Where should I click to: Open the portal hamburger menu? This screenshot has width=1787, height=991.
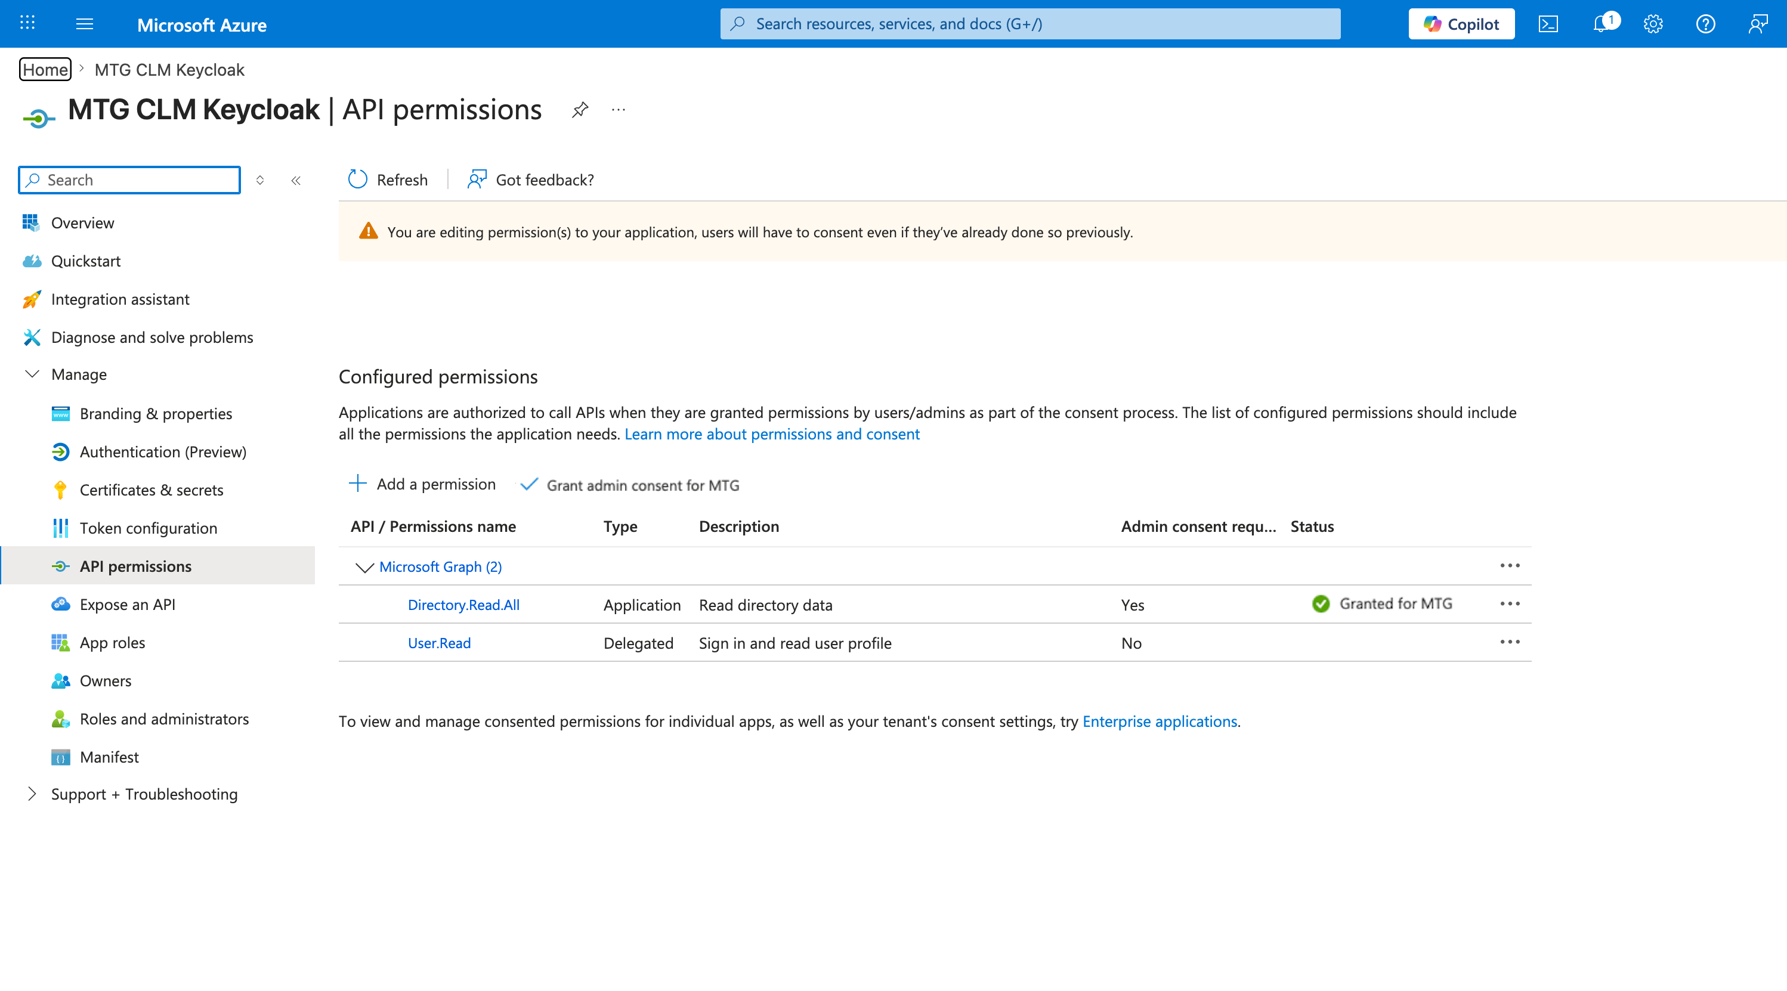[85, 24]
